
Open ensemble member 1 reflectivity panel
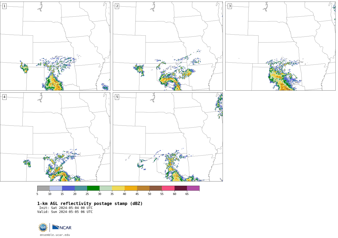pyautogui.click(x=55, y=46)
